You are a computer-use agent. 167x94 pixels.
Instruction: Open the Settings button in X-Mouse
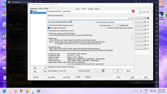click(x=36, y=77)
